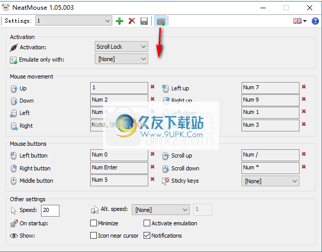Focus the Right button field Num Enter

click(119, 168)
